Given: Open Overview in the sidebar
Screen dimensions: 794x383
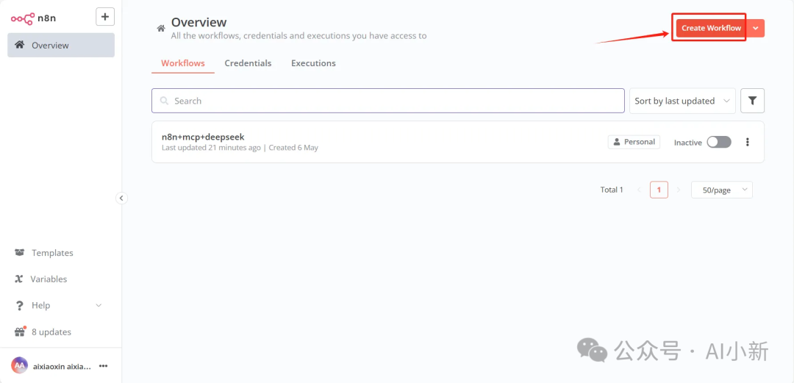Looking at the screenshot, I should (x=61, y=45).
